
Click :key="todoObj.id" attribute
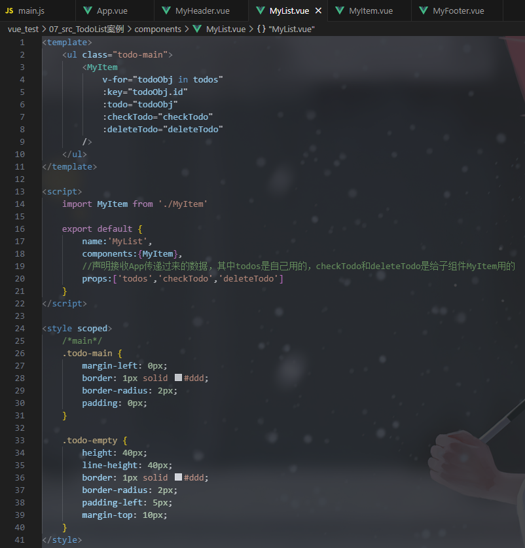point(145,92)
